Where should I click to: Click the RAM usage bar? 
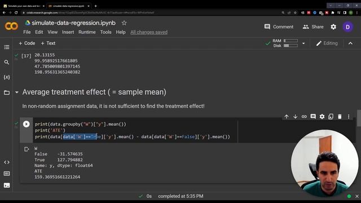(x=290, y=41)
